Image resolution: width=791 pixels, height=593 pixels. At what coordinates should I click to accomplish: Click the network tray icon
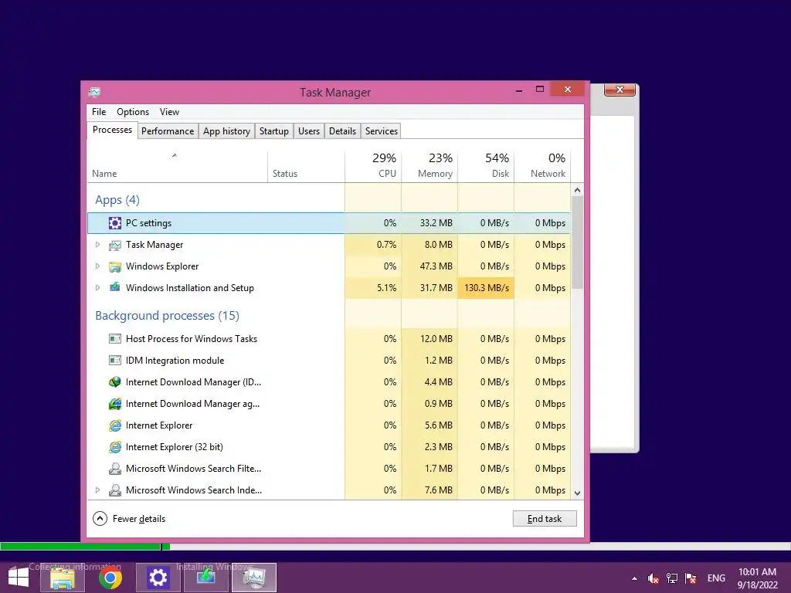click(672, 578)
